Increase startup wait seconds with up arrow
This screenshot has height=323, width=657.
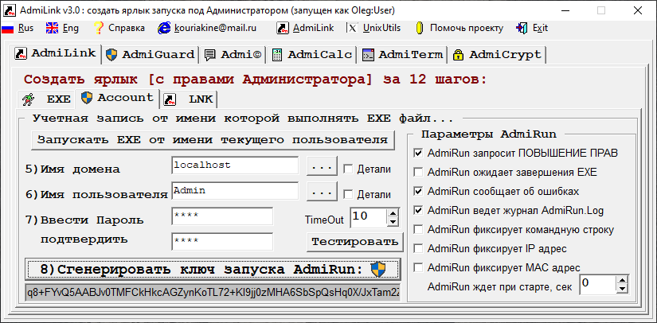click(x=623, y=280)
